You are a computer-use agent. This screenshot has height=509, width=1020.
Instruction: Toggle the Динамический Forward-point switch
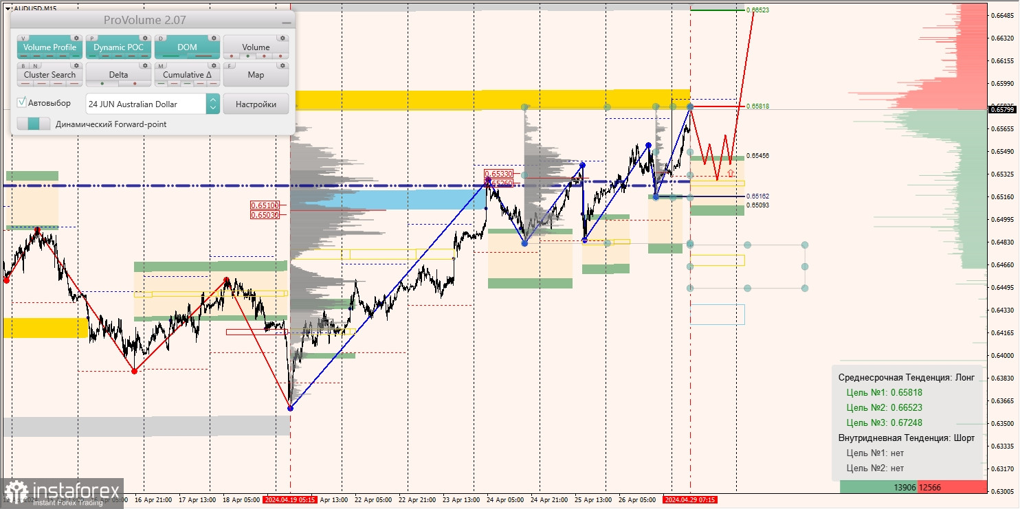[34, 124]
